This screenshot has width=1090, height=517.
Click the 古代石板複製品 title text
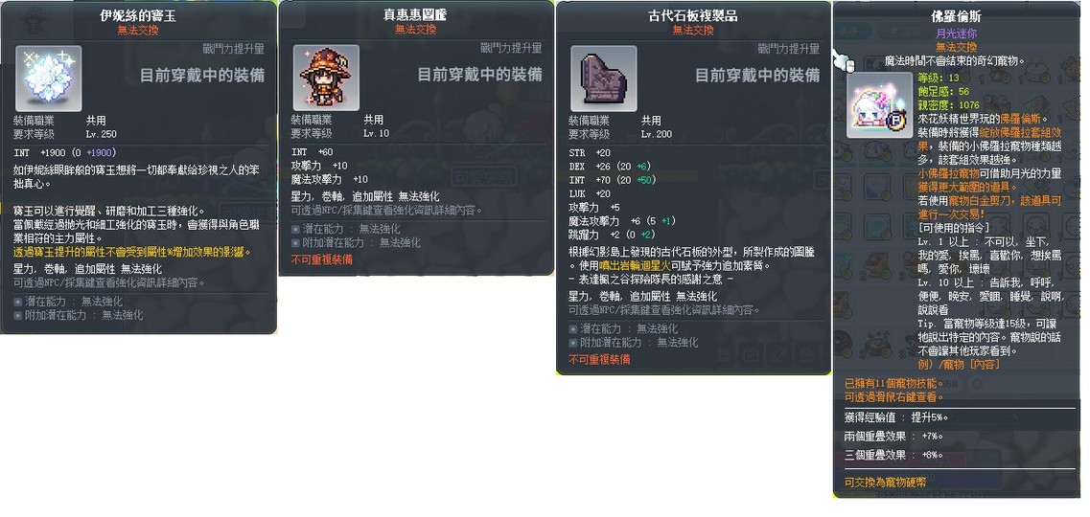tap(693, 16)
